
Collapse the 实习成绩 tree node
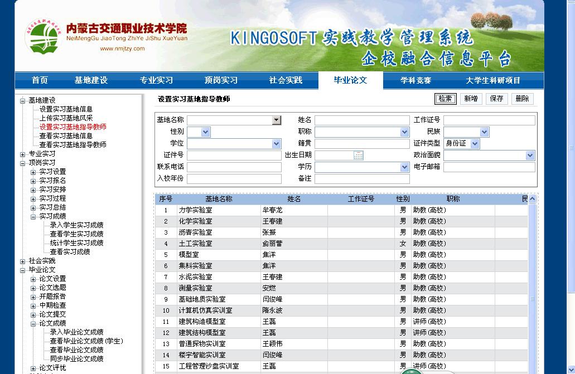coord(33,216)
